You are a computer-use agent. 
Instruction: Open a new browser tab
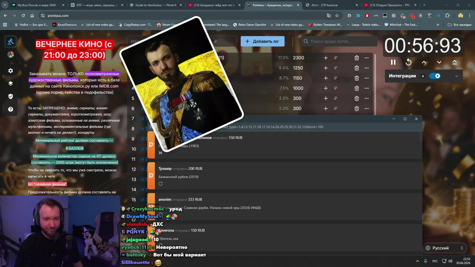(424, 5)
